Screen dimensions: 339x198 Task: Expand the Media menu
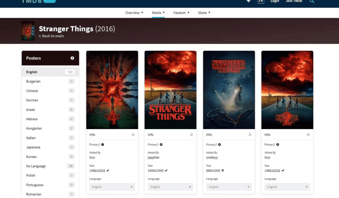tap(158, 13)
